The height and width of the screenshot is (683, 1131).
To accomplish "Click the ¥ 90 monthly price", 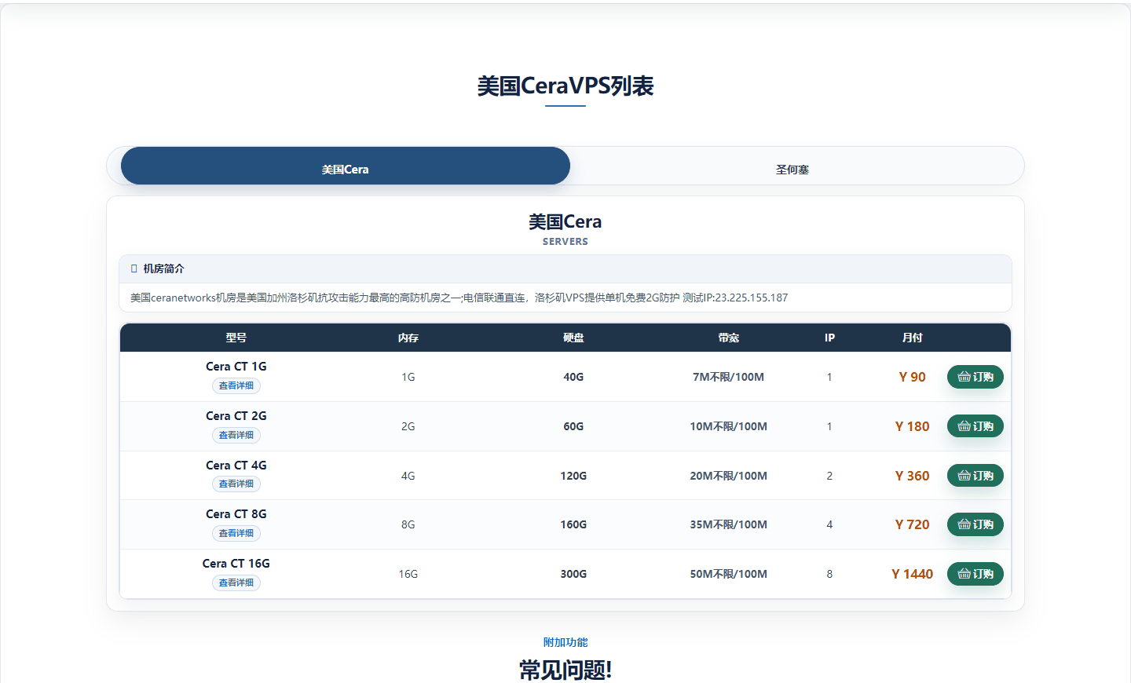I will (x=913, y=377).
